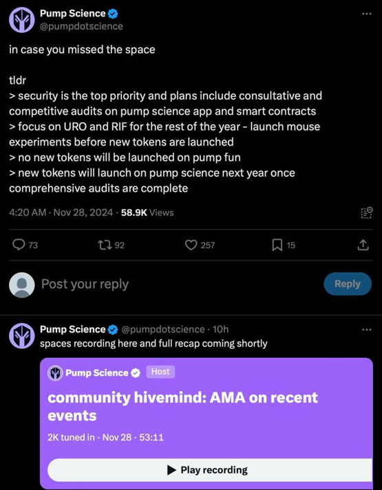This screenshot has width=382, height=490.
Task: Play recording of the space
Action: (210, 470)
